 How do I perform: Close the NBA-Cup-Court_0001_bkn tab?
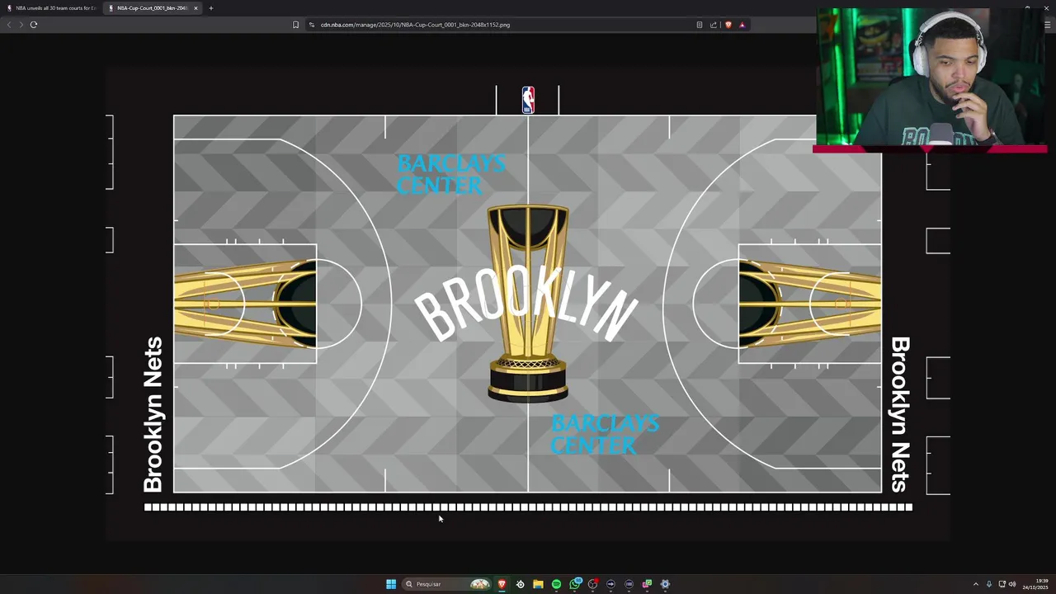tap(196, 8)
